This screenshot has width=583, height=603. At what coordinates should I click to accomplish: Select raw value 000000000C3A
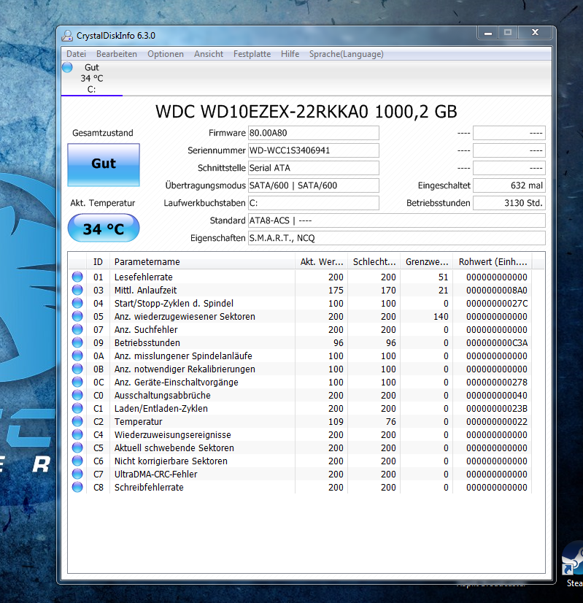pyautogui.click(x=496, y=342)
